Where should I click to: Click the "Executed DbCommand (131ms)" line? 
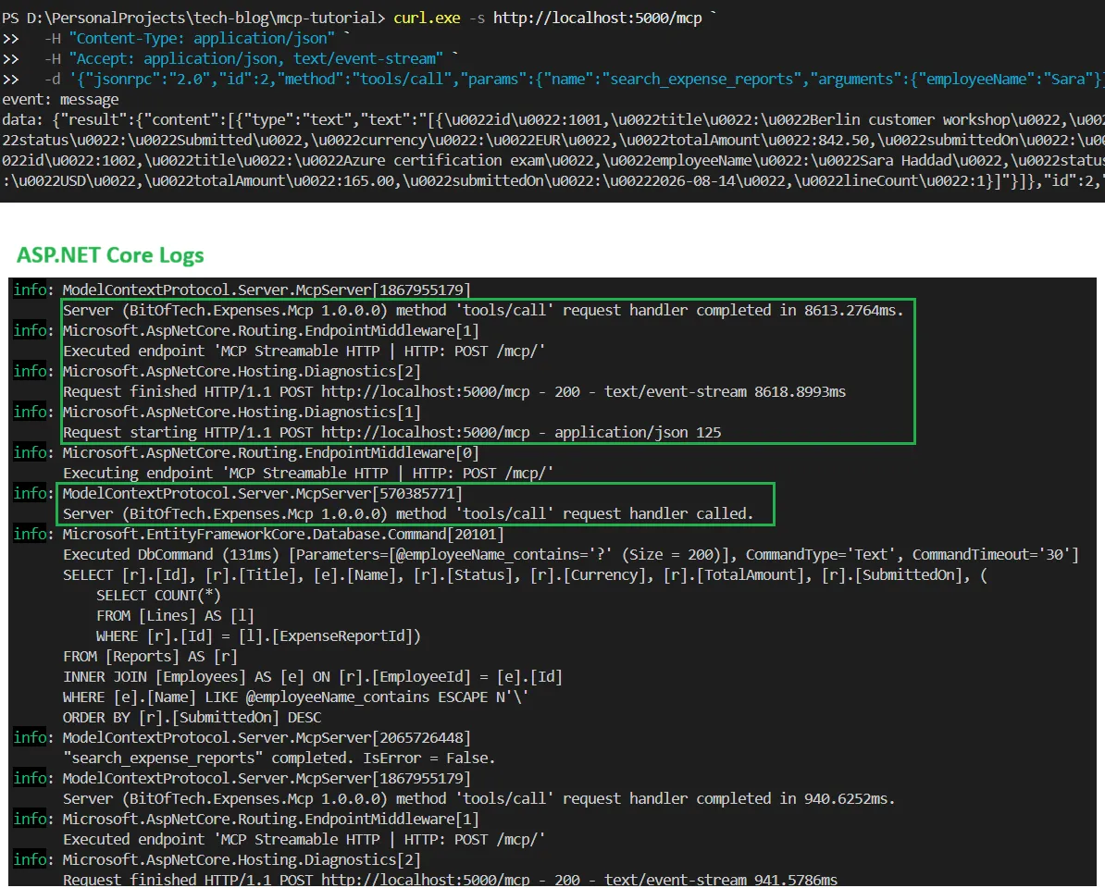tap(571, 555)
